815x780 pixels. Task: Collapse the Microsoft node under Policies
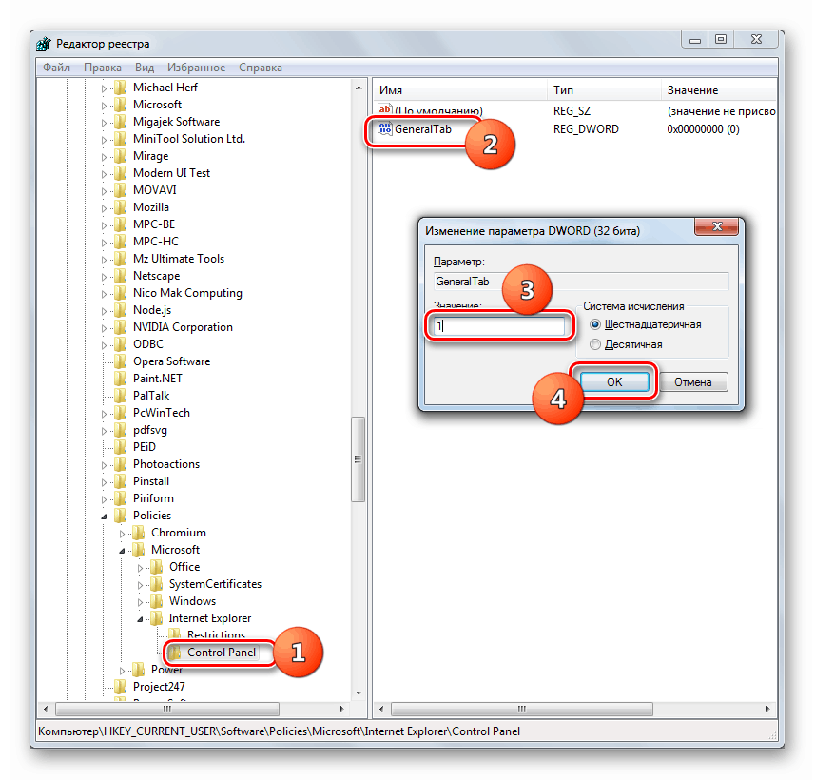(x=122, y=551)
